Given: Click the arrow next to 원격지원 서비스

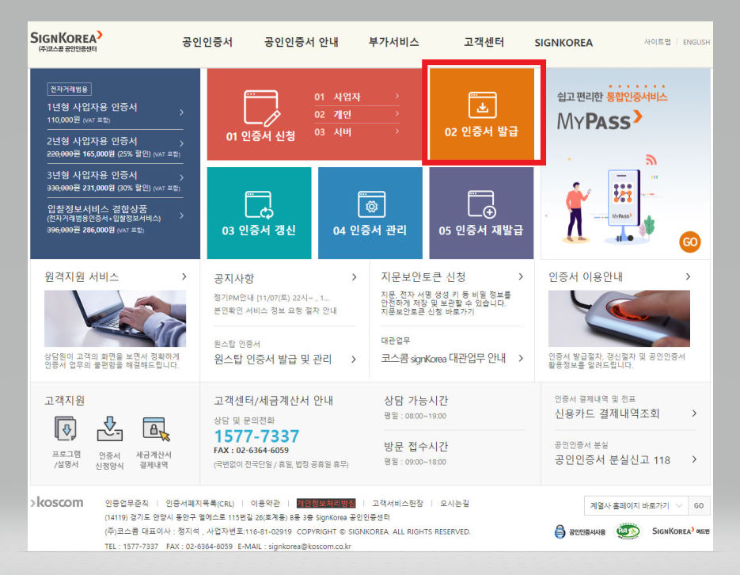Looking at the screenshot, I should [x=184, y=276].
